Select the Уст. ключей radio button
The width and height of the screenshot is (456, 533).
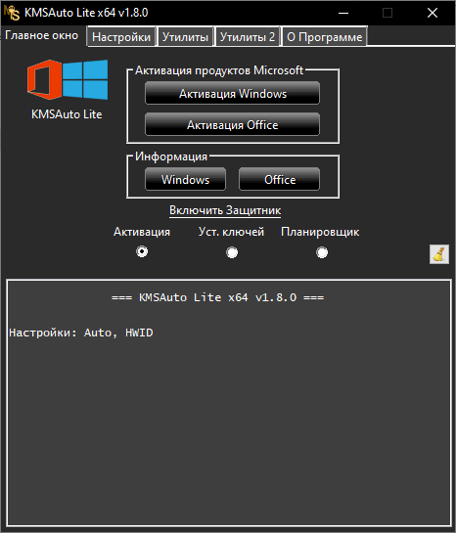[x=232, y=252]
